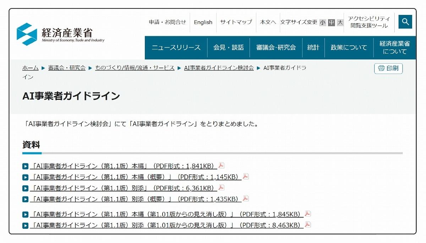
Task: Click PDF icon beside 1,845KB redline document
Action: (x=308, y=214)
